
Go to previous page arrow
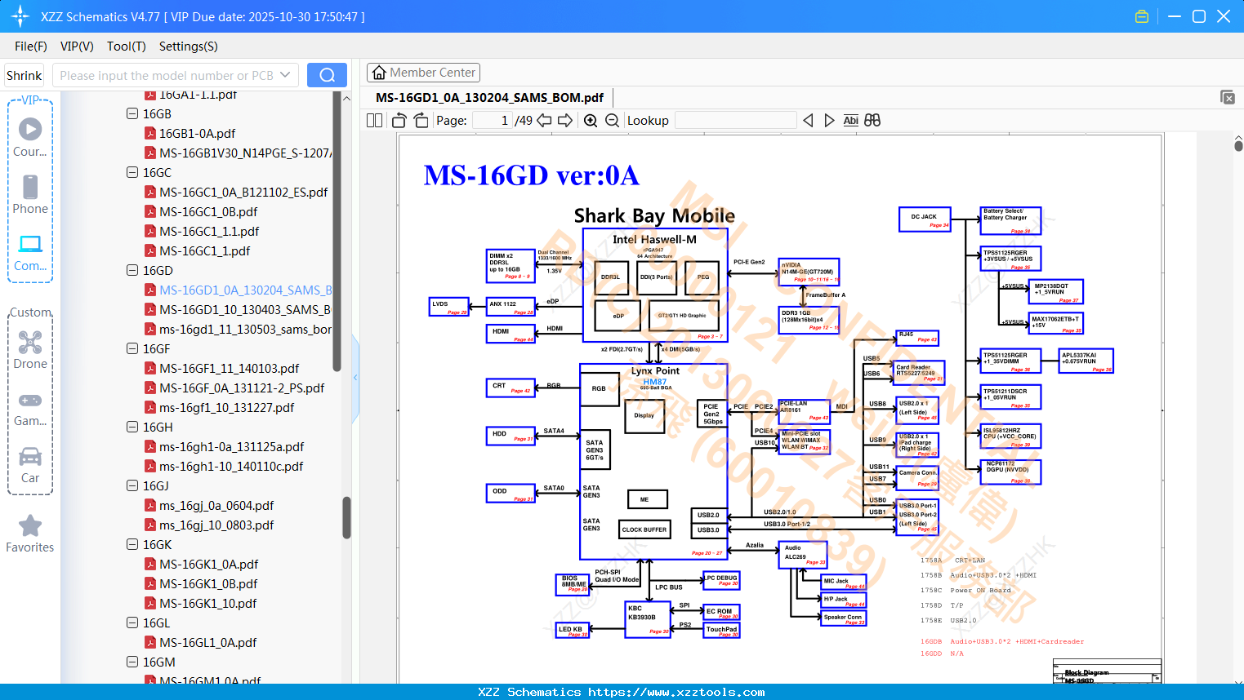pyautogui.click(x=544, y=121)
